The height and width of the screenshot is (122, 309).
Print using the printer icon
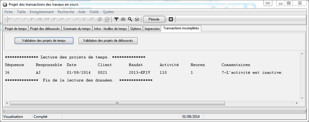[137, 19]
